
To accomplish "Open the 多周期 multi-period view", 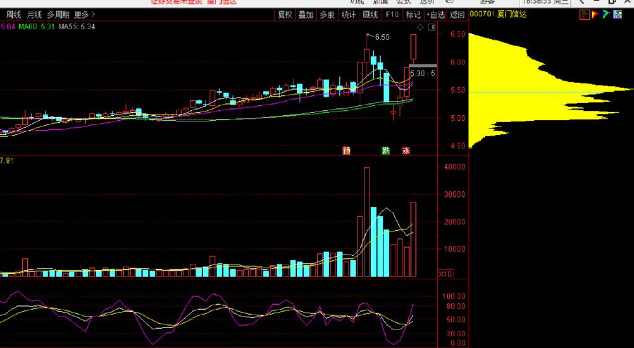I will (x=58, y=15).
